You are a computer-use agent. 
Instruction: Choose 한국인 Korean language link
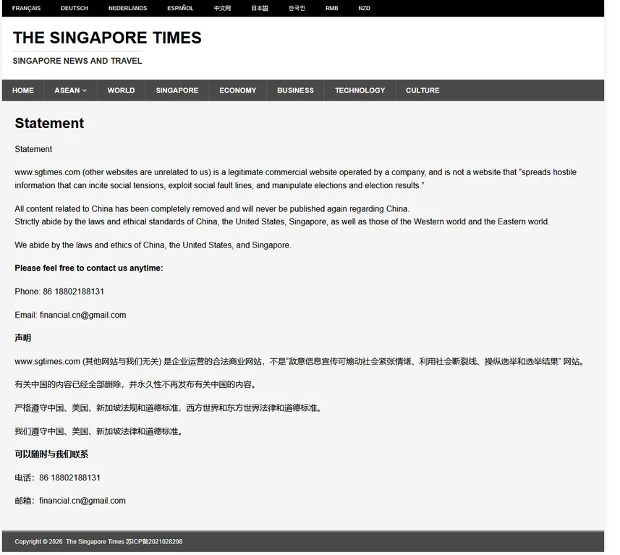click(x=297, y=9)
